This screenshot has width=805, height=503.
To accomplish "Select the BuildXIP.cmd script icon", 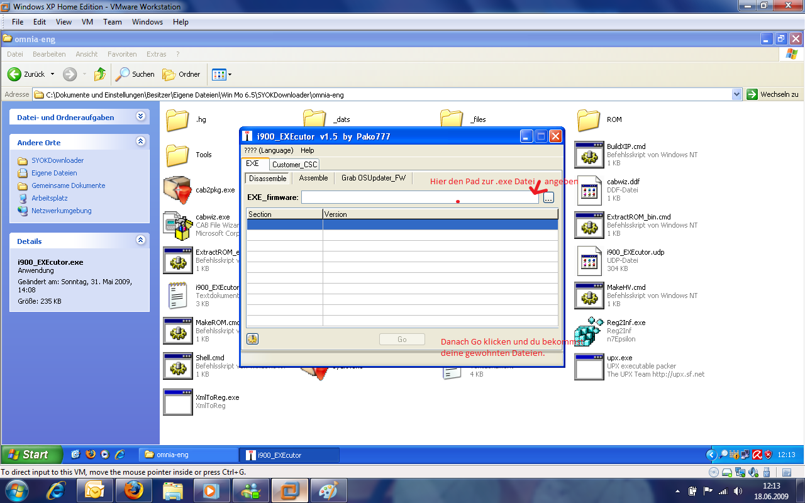I will (x=589, y=155).
